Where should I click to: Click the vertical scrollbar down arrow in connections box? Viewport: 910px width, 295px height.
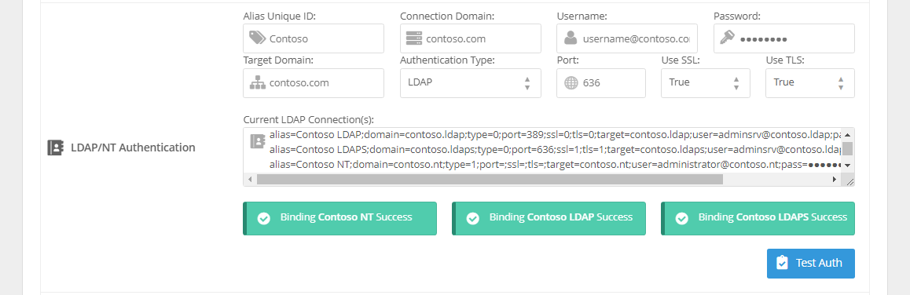pyautogui.click(x=848, y=166)
